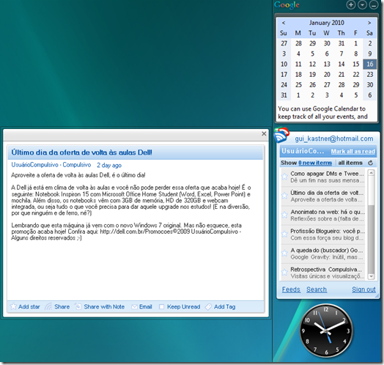Click the Google logo in sidebar header
This screenshot has height=365, width=384.
(287, 5)
